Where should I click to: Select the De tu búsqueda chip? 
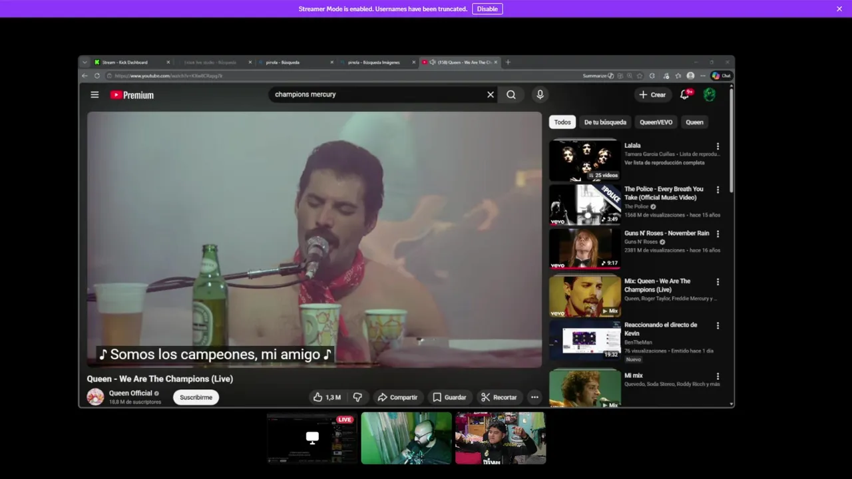(605, 122)
